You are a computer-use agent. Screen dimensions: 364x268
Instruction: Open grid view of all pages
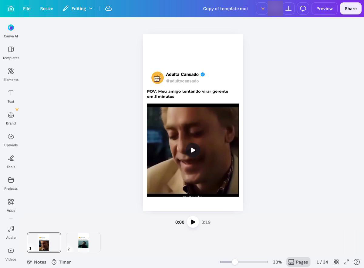coord(336,262)
